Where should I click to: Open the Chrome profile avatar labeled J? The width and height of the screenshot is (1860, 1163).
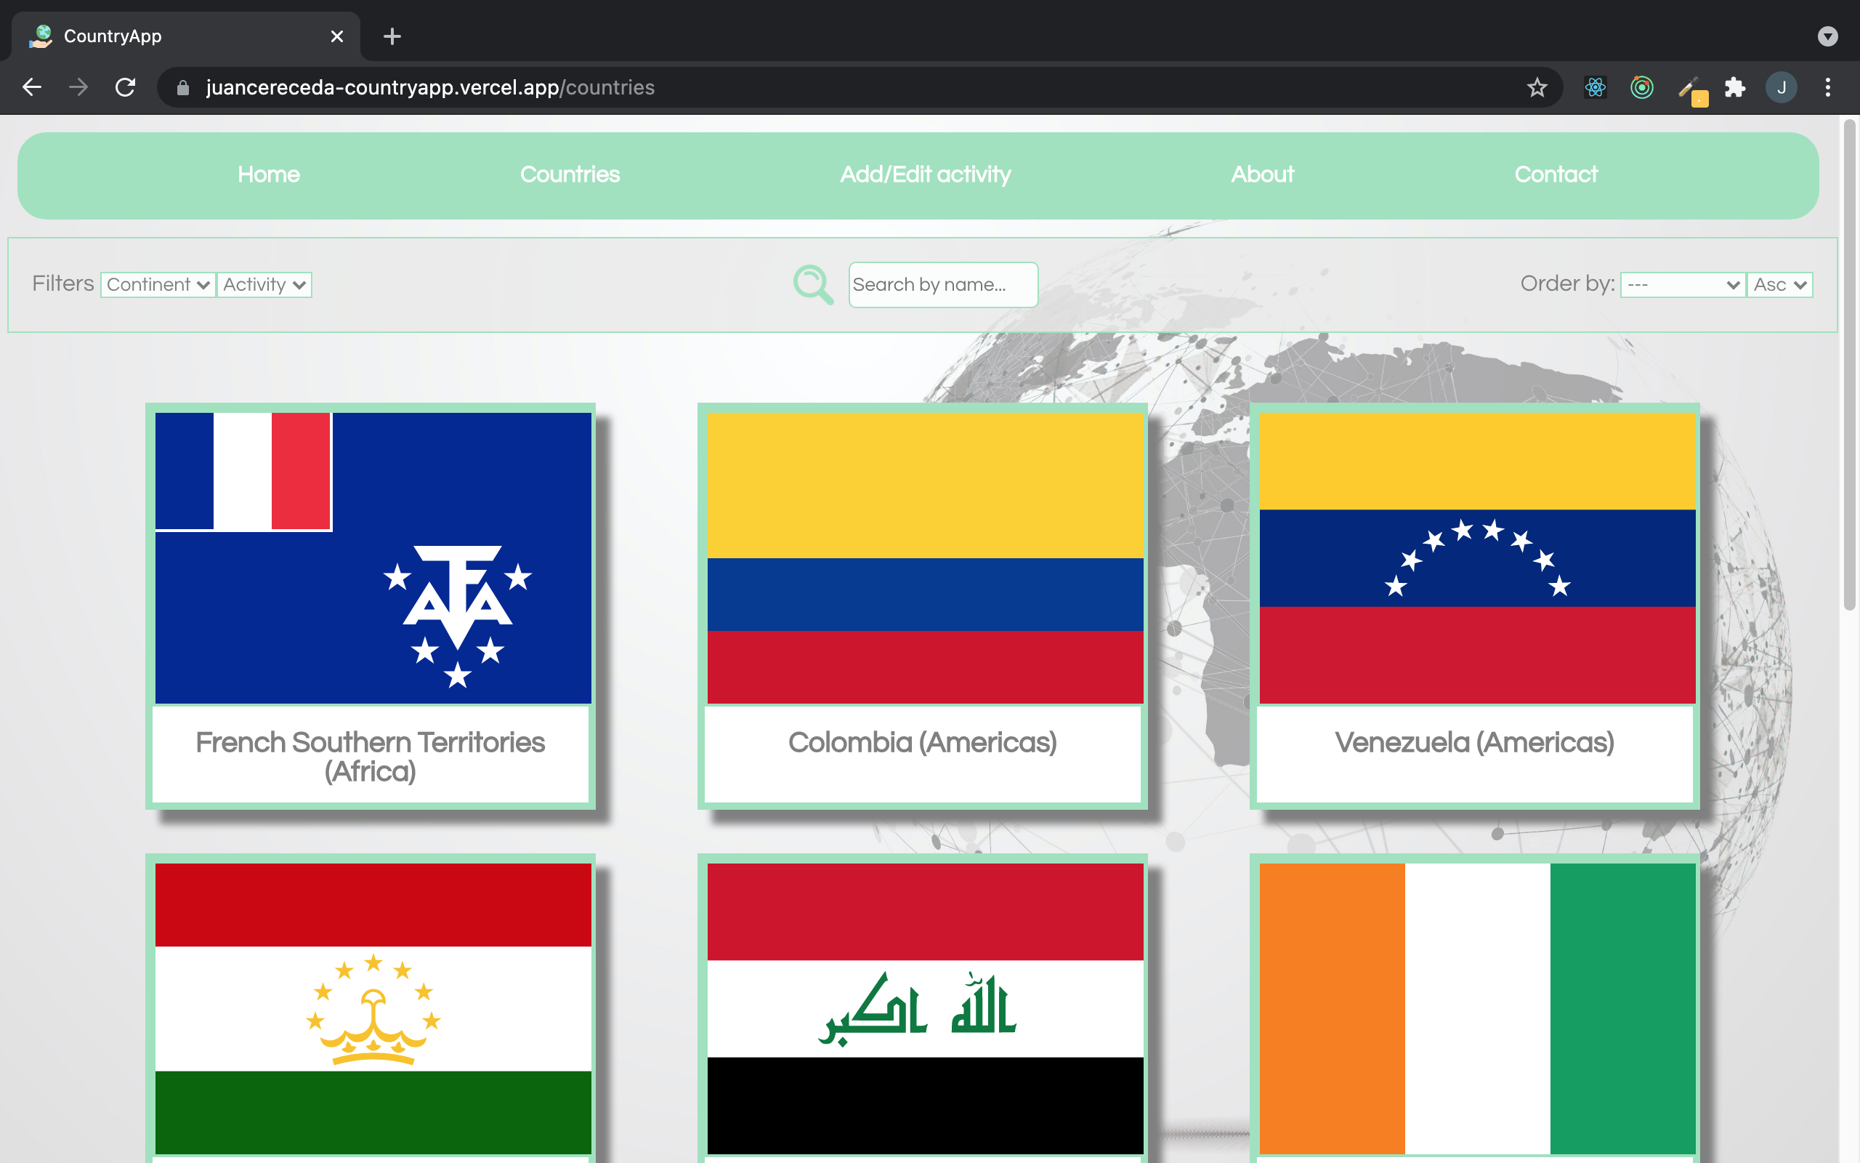point(1782,87)
